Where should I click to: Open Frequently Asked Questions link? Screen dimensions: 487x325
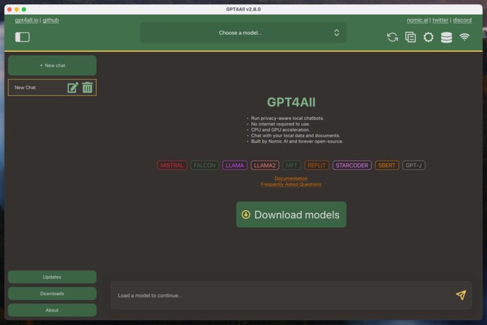tap(291, 184)
